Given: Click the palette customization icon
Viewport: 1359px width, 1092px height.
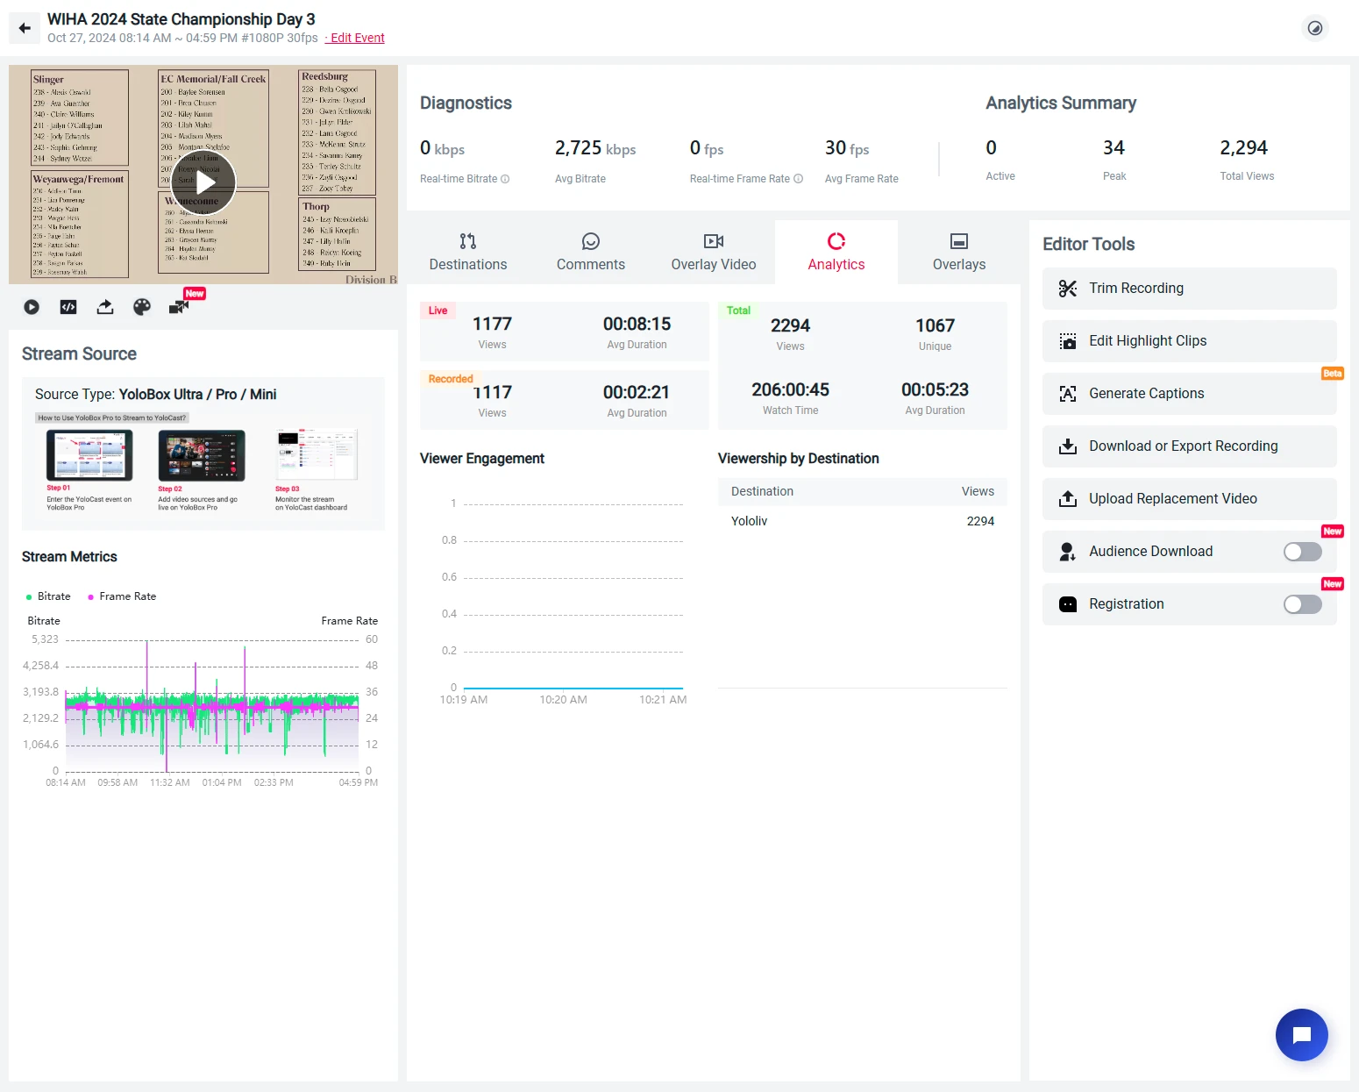Looking at the screenshot, I should click(x=141, y=307).
